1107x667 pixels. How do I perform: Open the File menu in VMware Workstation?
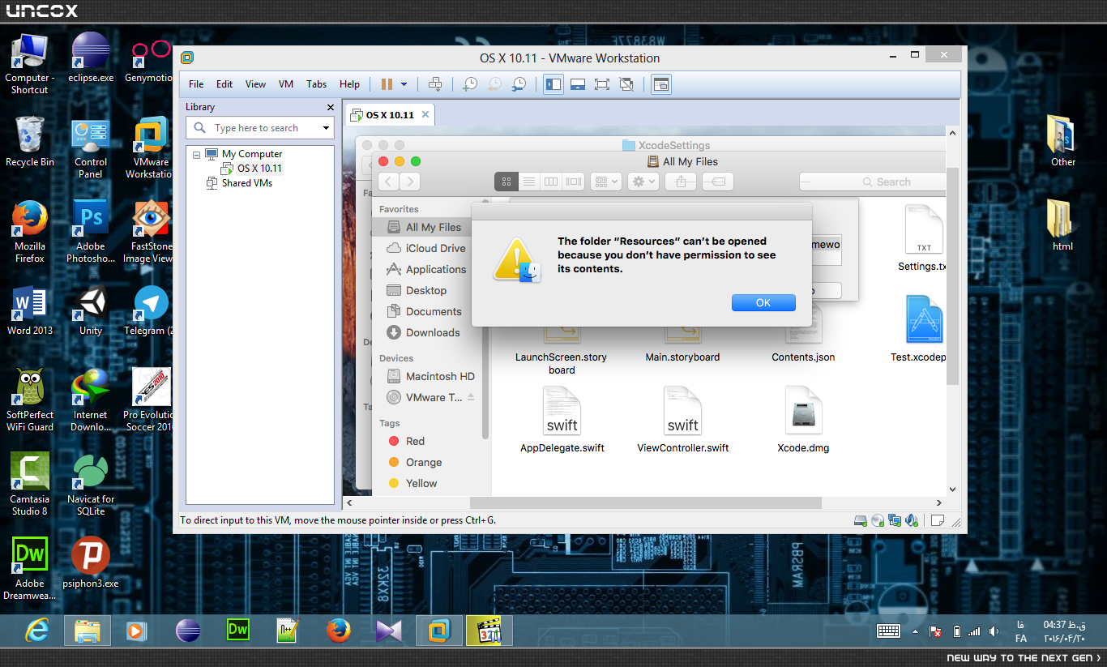pos(196,84)
